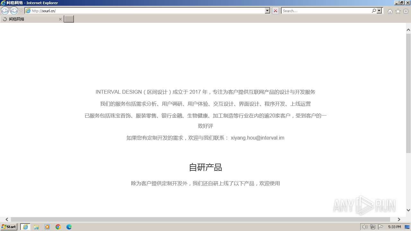Open the recent pages dropdown arrow

click(x=21, y=11)
